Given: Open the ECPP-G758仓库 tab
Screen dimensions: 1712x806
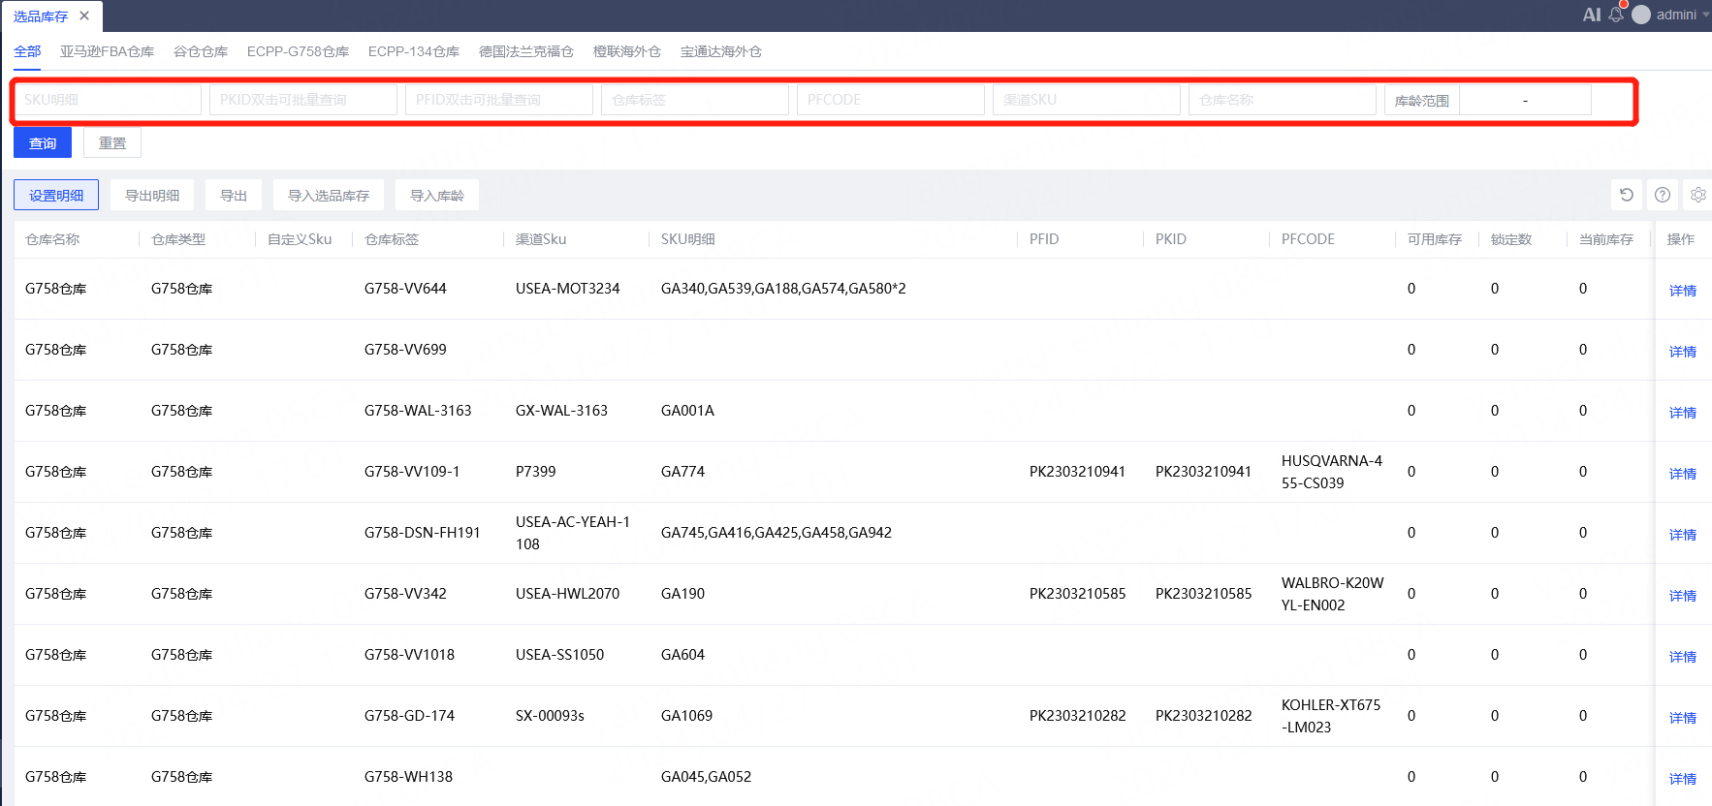Looking at the screenshot, I should pyautogui.click(x=298, y=51).
